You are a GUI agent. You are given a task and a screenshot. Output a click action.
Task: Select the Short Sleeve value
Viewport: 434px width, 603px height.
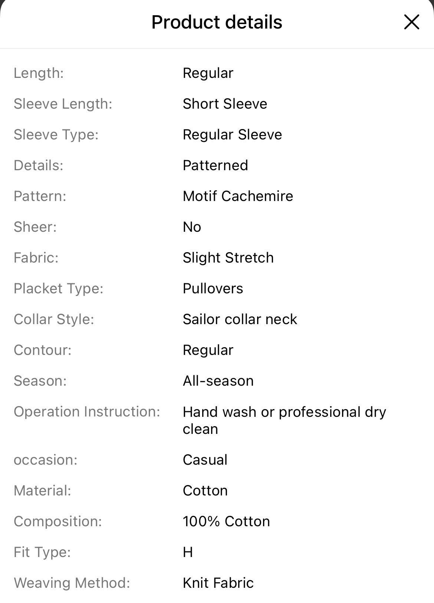pyautogui.click(x=225, y=104)
